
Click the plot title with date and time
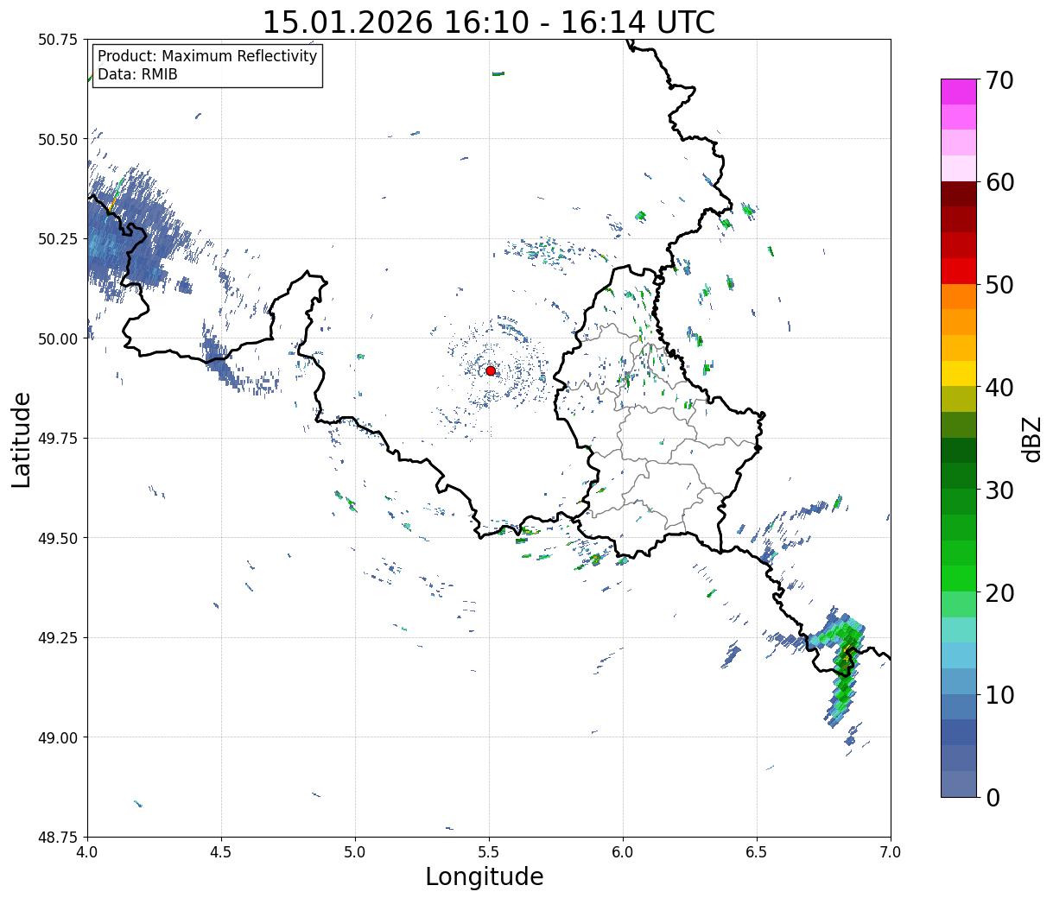coord(489,22)
